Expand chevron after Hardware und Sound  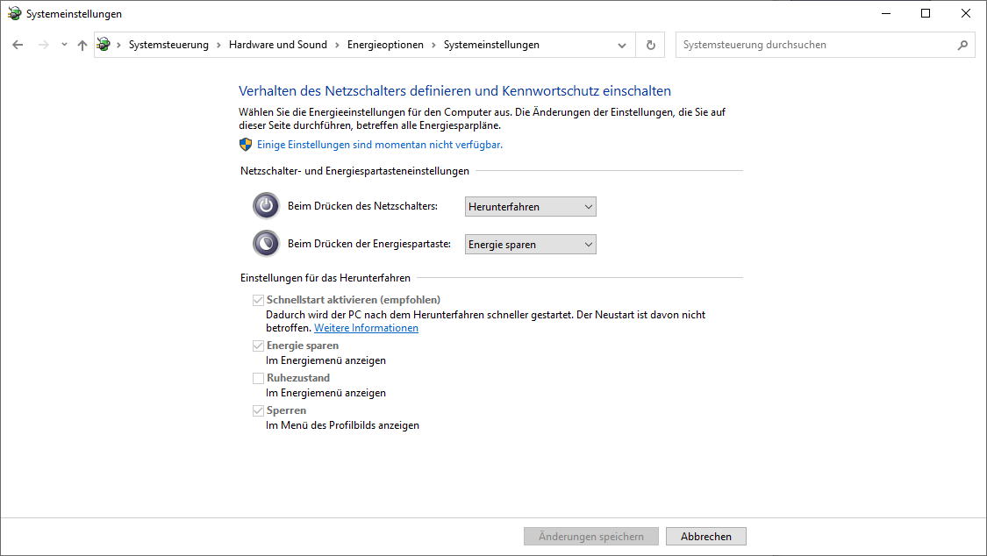pyautogui.click(x=337, y=46)
